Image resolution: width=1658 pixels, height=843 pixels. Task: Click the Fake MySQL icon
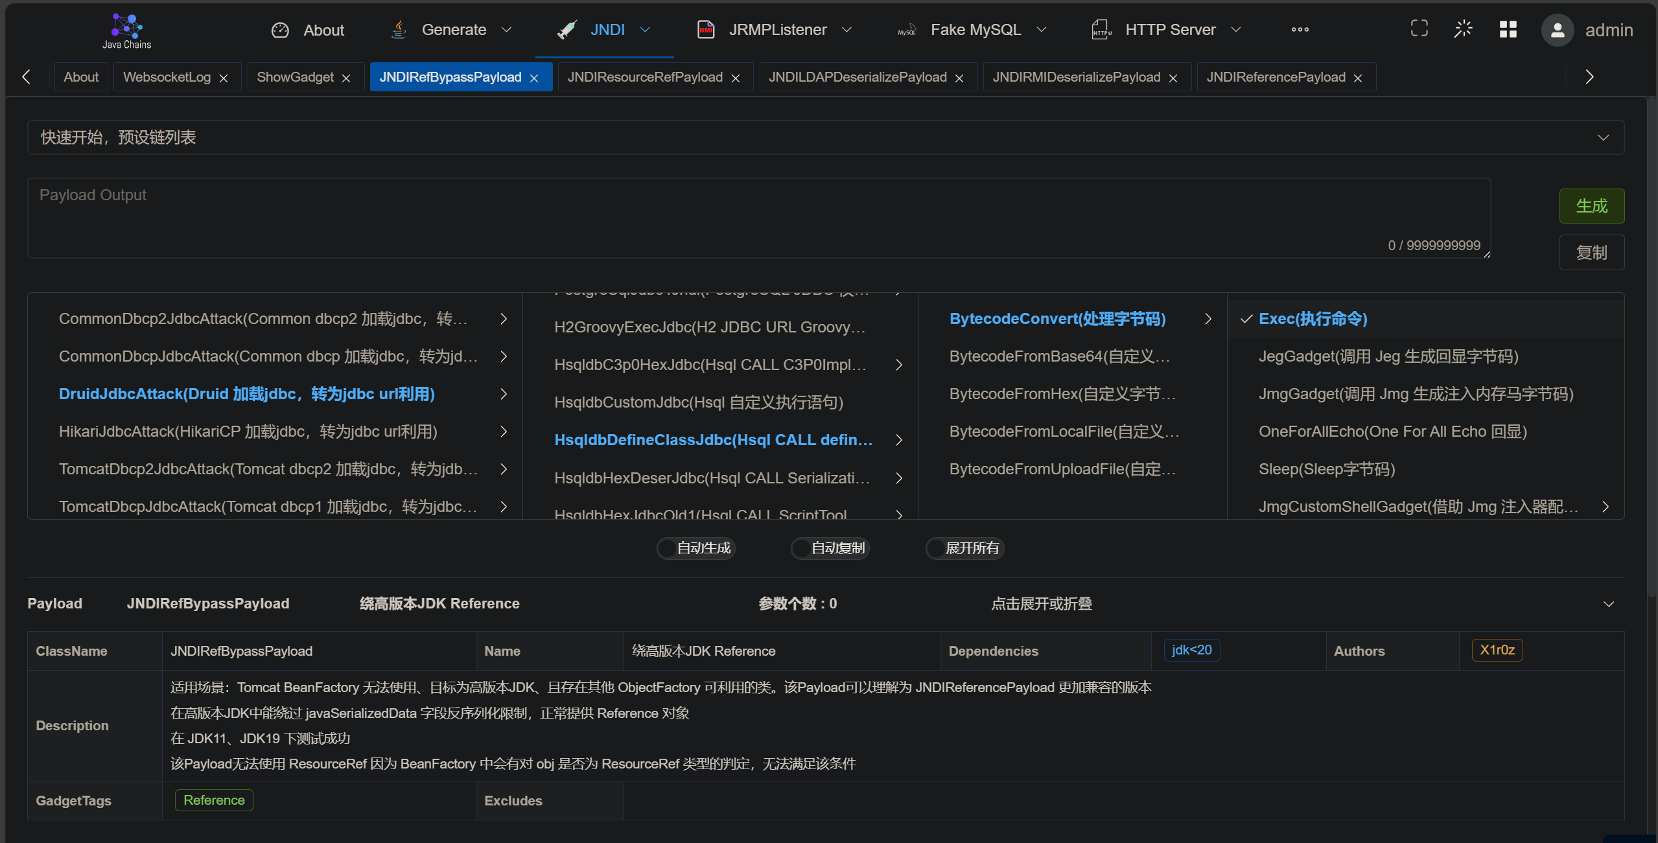pos(907,30)
